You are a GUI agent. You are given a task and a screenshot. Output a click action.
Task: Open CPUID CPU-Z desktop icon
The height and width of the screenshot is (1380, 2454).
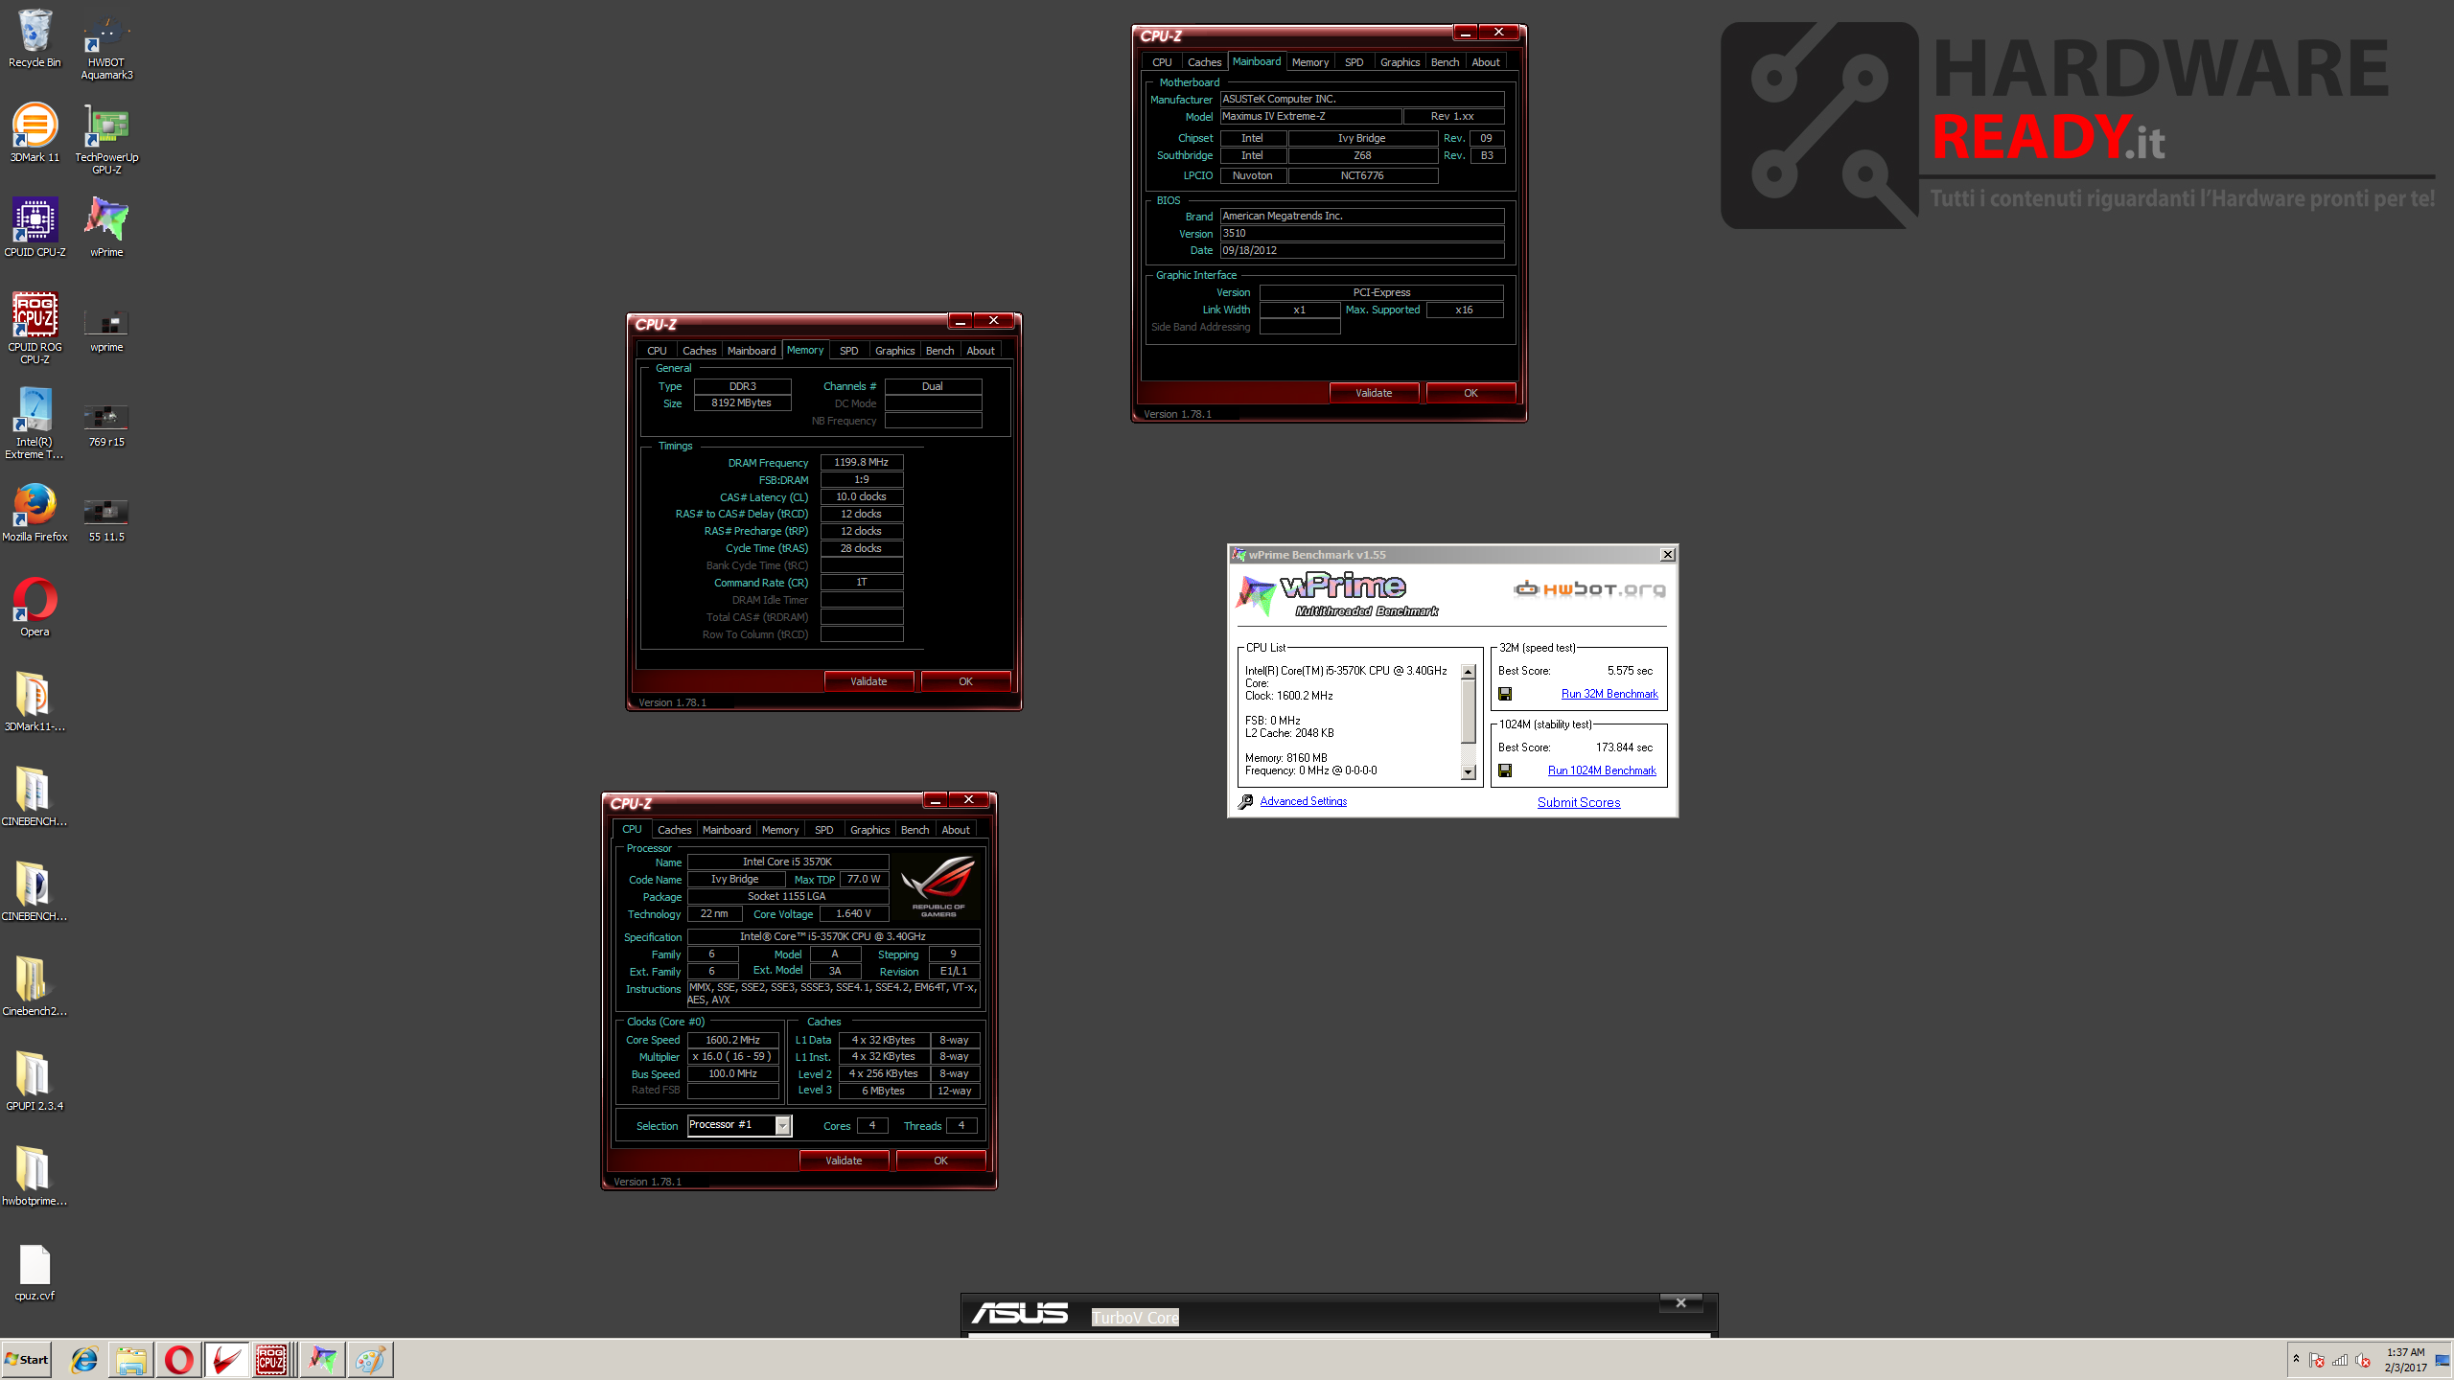coord(35,228)
